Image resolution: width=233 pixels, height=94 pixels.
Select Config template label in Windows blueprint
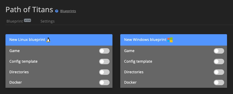138,61
